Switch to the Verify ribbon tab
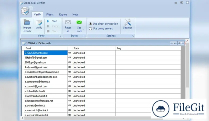Image resolution: width=209 pixels, height=121 pixels. pyautogui.click(x=37, y=14)
